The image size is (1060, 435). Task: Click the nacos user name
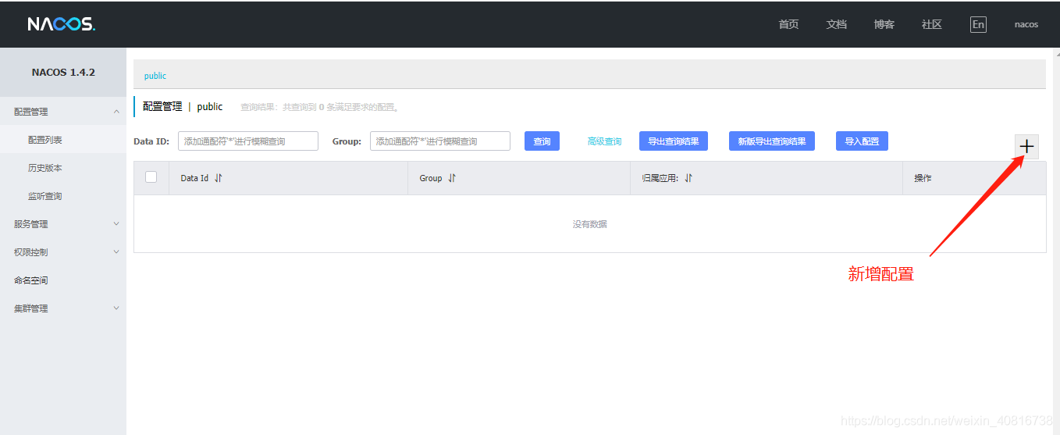[1026, 24]
